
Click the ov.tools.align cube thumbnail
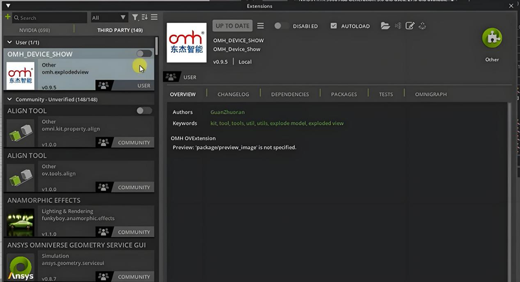click(20, 177)
